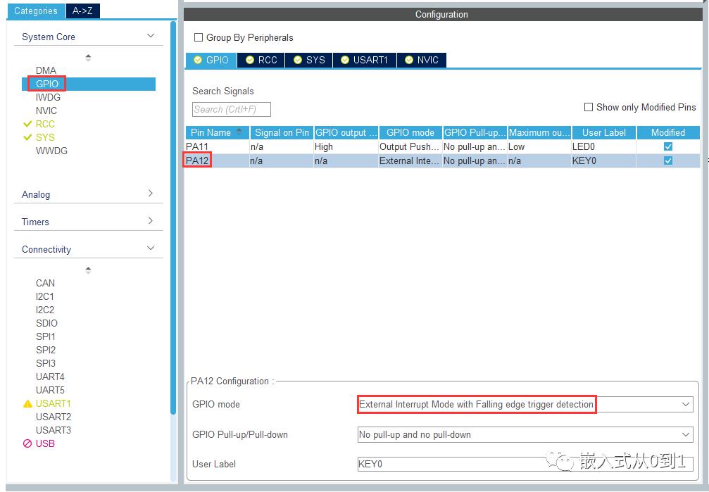Sort by GPIO mode column header
Viewport: 709px width, 492px height.
click(410, 132)
